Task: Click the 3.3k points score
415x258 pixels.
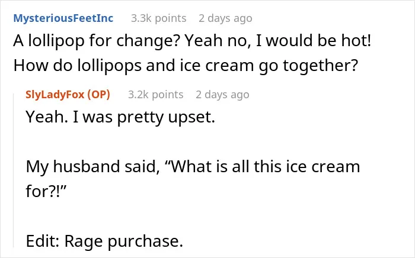Action: tap(158, 18)
